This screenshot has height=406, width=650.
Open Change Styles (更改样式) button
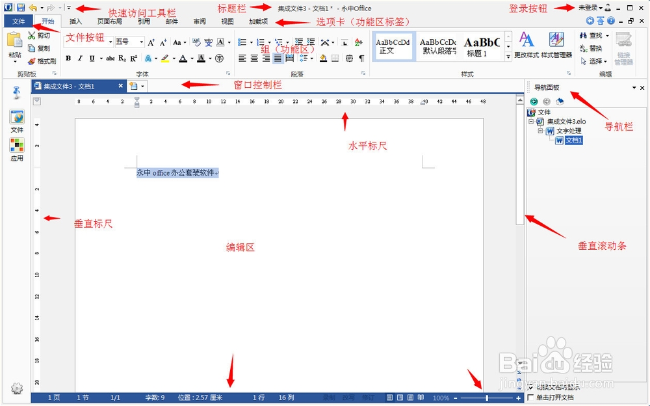(x=526, y=45)
